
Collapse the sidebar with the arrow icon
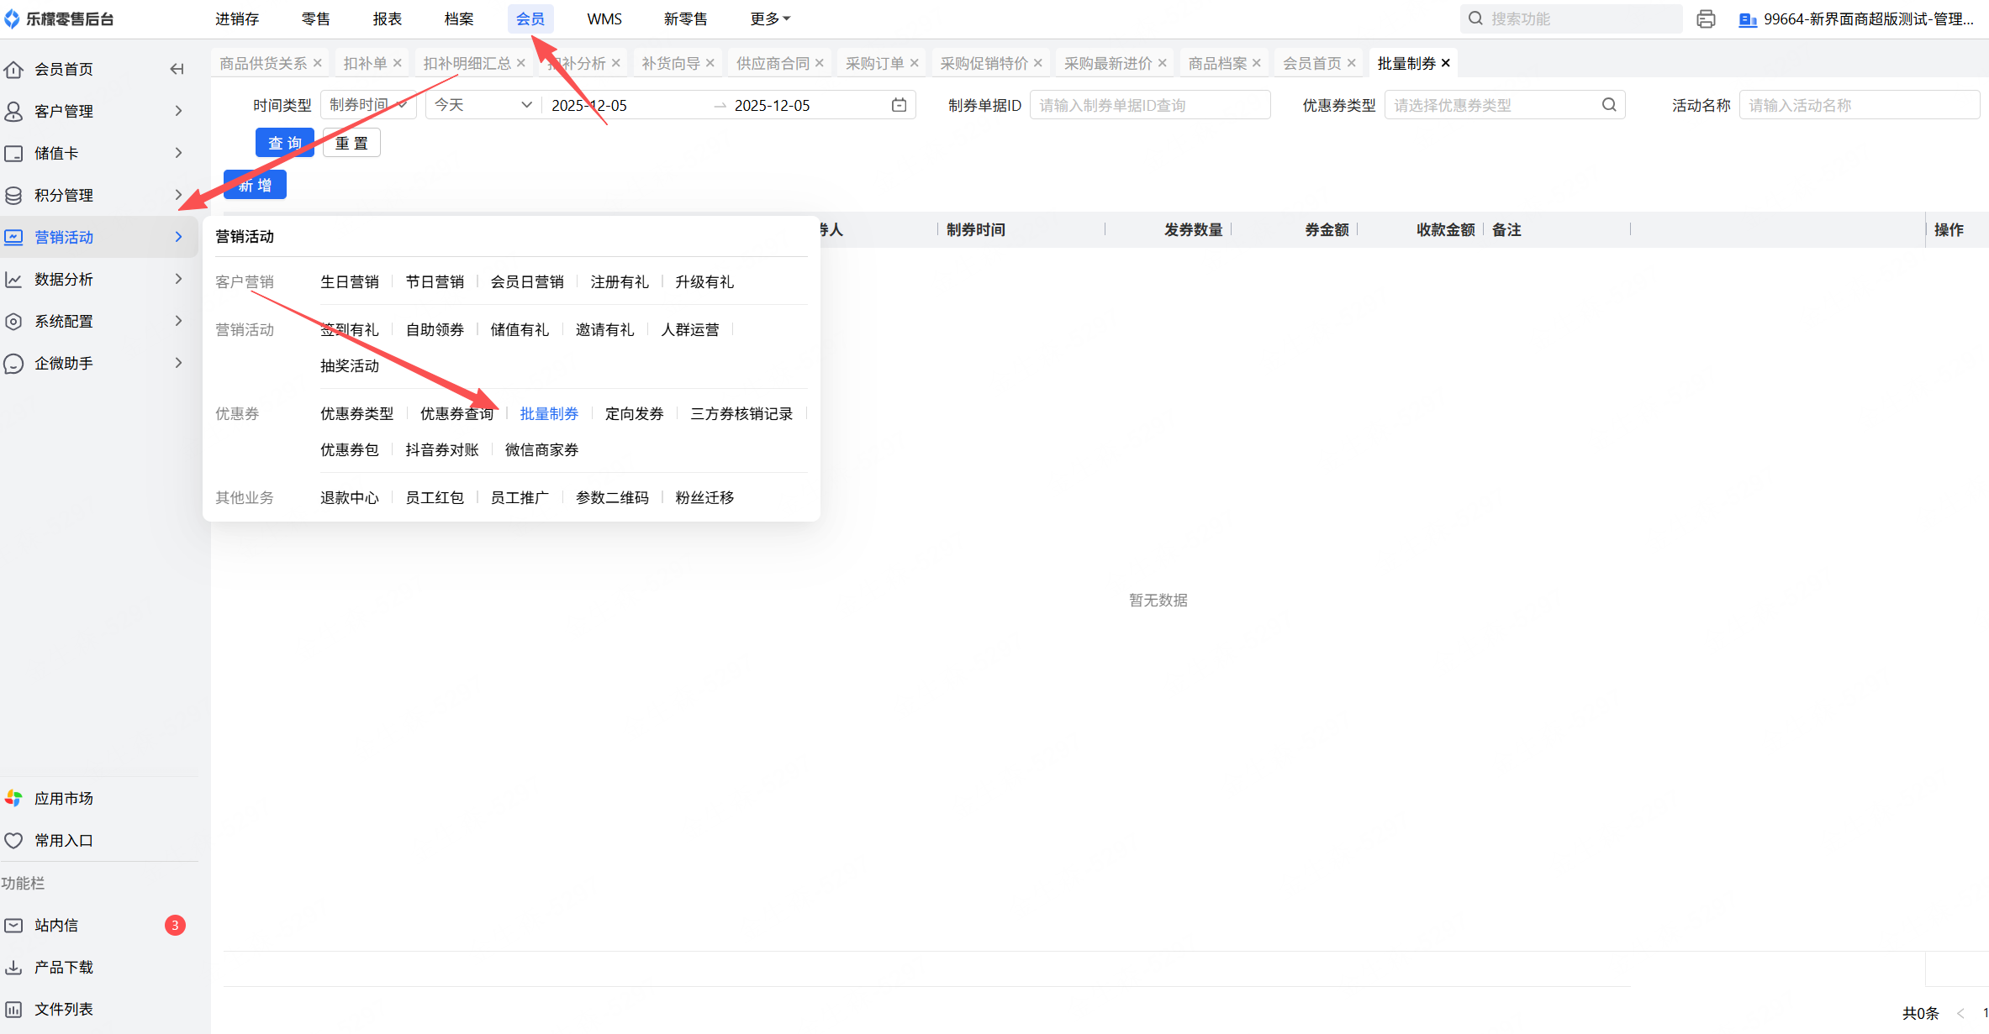177,69
